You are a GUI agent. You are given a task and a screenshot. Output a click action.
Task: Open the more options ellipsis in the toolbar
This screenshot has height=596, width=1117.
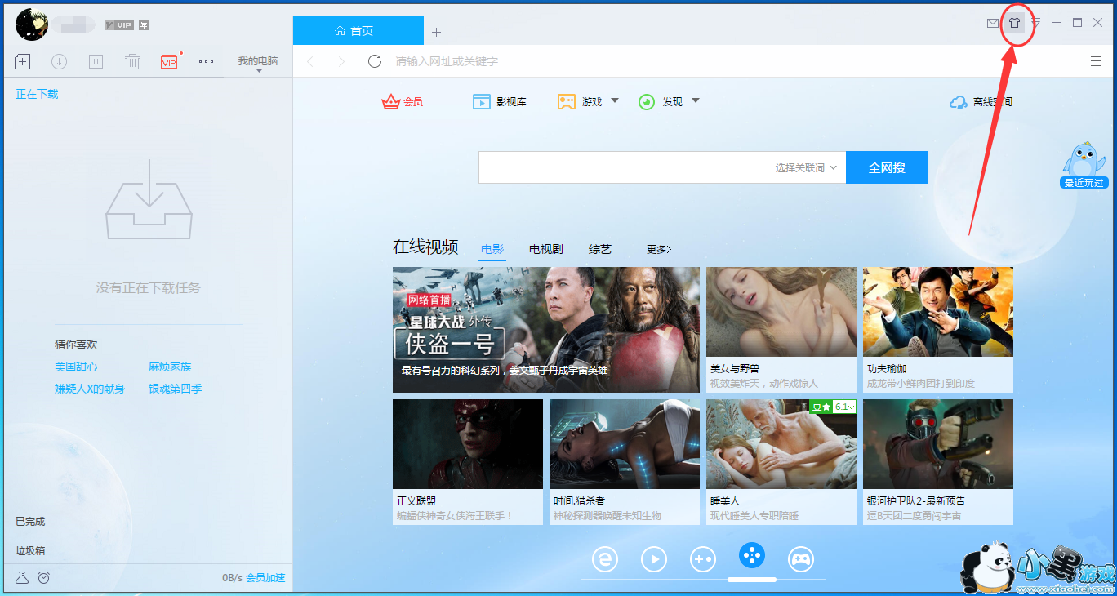point(206,61)
